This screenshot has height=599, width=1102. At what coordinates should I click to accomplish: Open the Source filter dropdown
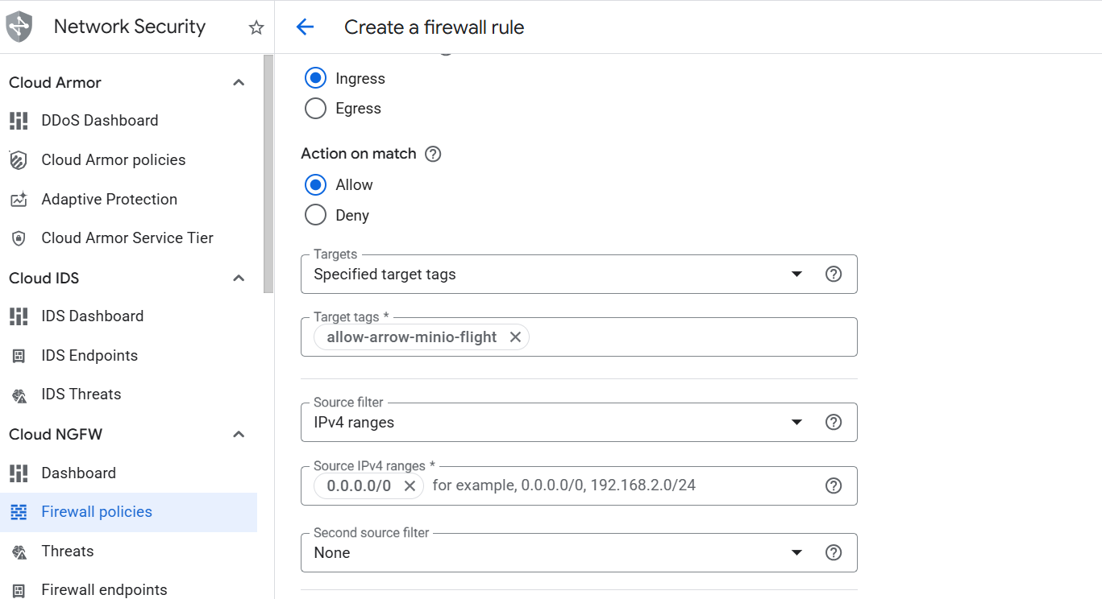[x=796, y=422]
